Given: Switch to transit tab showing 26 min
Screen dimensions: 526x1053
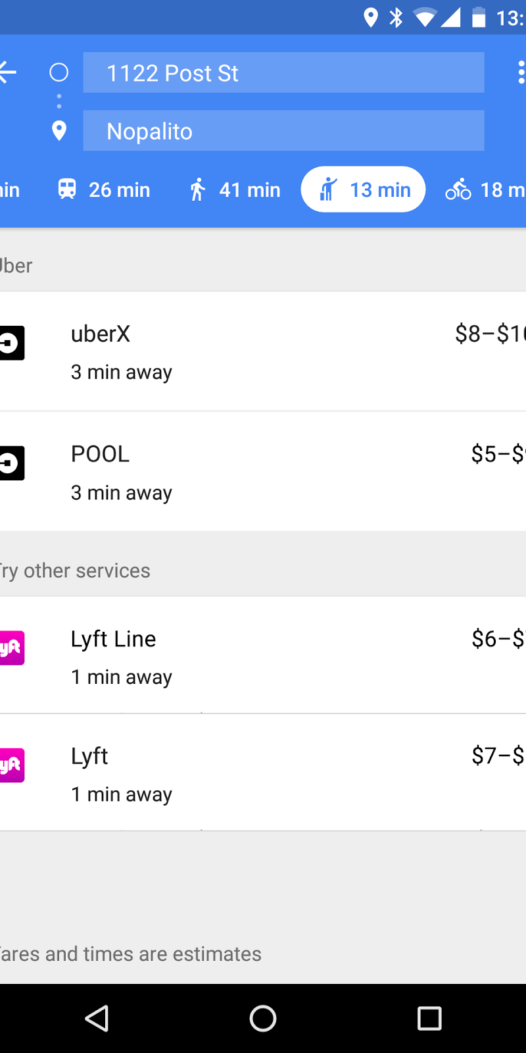Looking at the screenshot, I should (104, 190).
